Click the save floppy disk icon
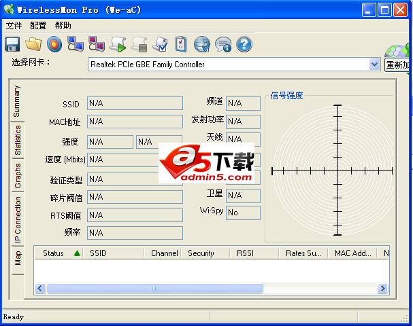 tap(12, 45)
